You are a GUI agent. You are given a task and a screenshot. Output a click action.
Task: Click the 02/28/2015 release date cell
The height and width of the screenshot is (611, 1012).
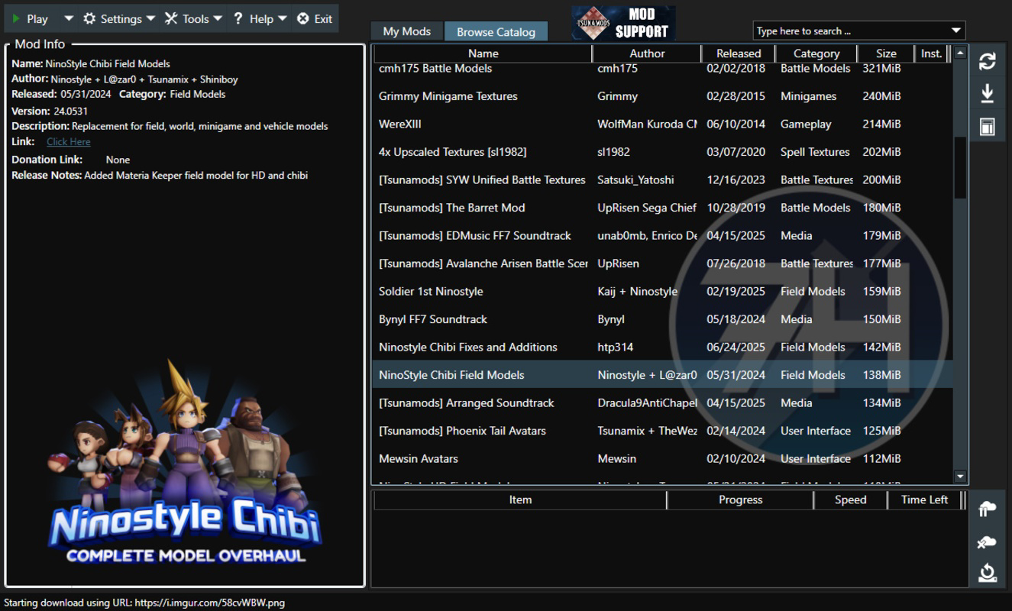(x=736, y=96)
